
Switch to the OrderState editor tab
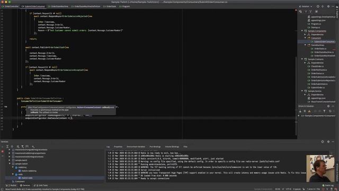click(x=110, y=6)
